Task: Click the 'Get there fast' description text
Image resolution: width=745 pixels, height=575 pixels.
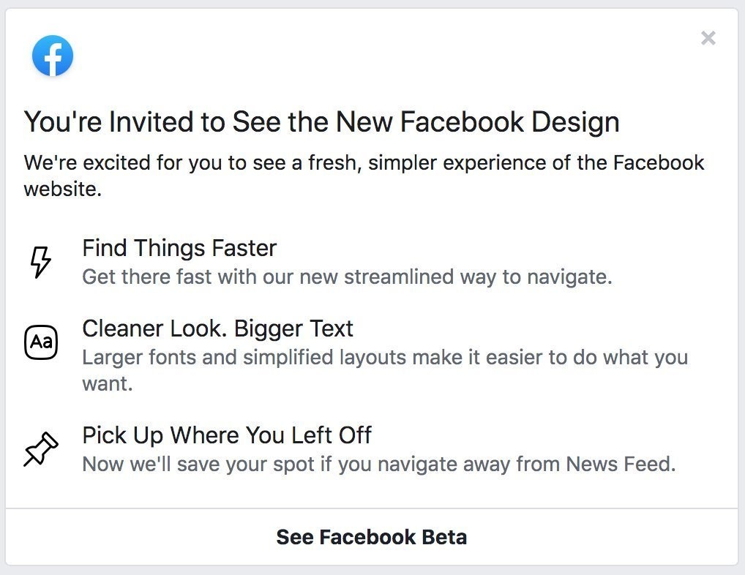Action: pyautogui.click(x=346, y=278)
